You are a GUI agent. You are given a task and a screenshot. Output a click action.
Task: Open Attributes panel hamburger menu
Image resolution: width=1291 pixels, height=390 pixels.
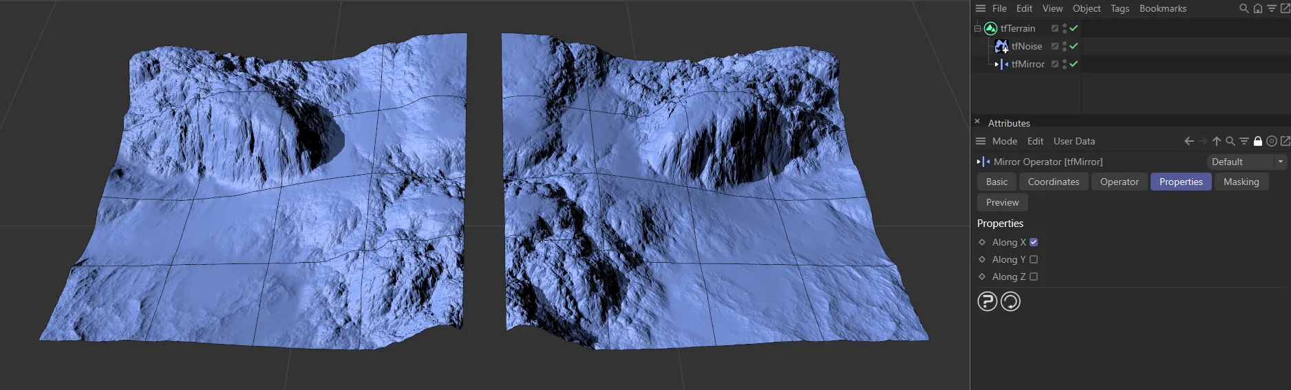(981, 141)
